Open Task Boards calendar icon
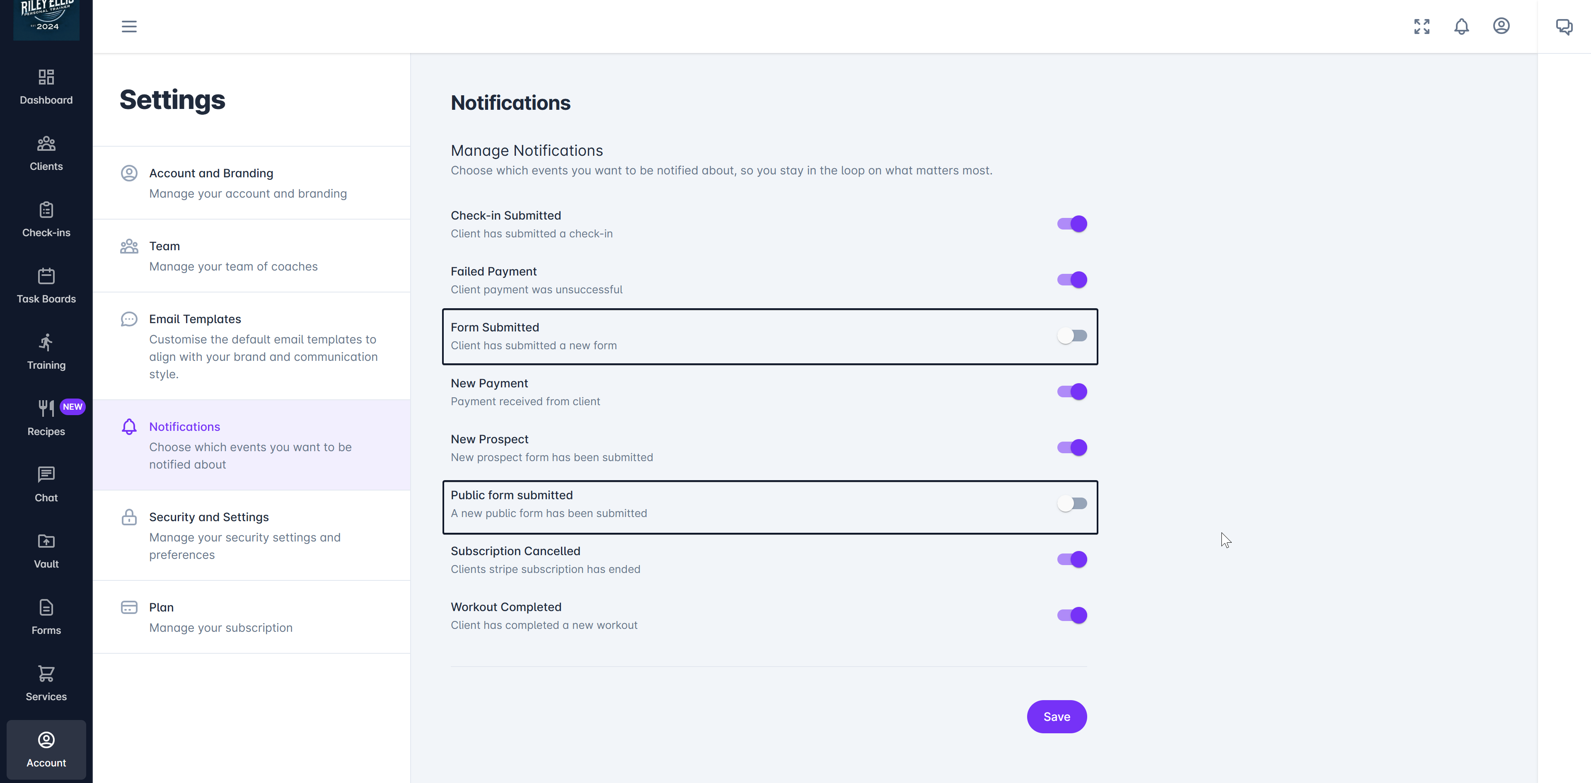 (46, 276)
